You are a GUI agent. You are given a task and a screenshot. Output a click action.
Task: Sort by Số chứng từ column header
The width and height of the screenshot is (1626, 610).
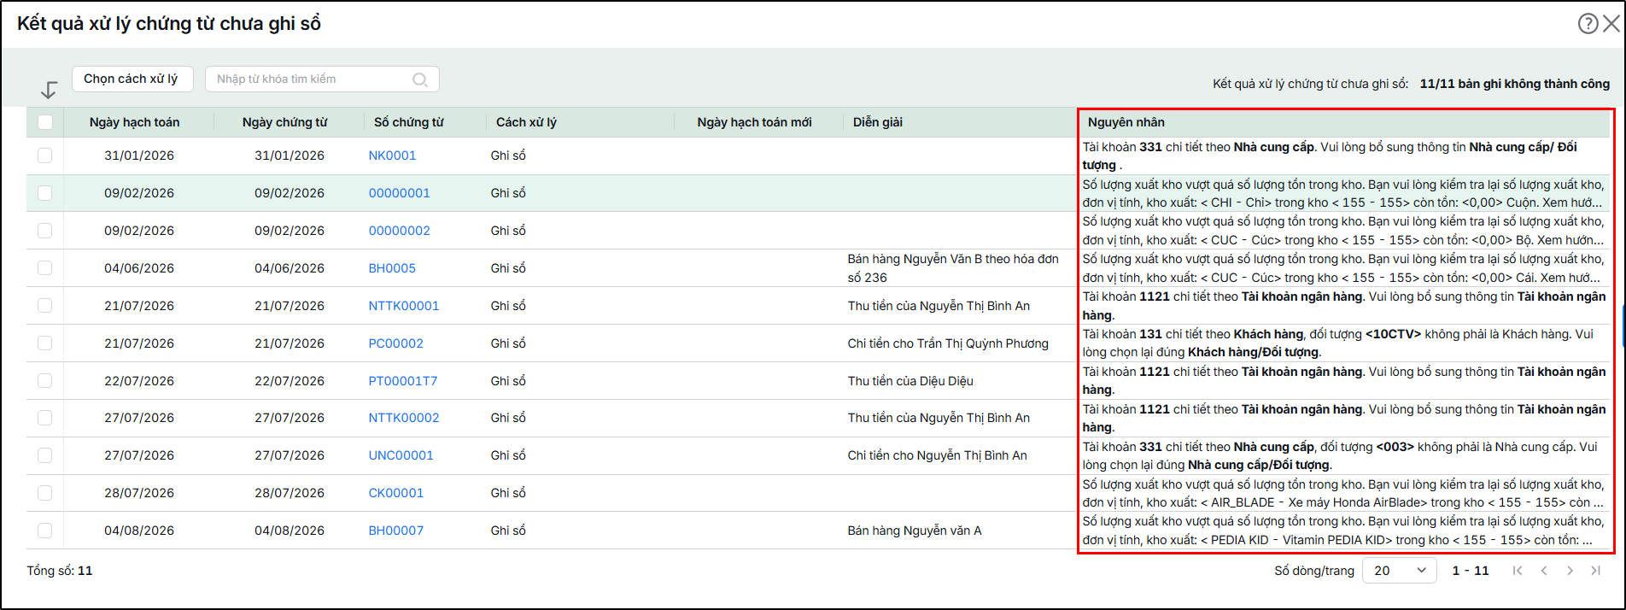coord(408,122)
